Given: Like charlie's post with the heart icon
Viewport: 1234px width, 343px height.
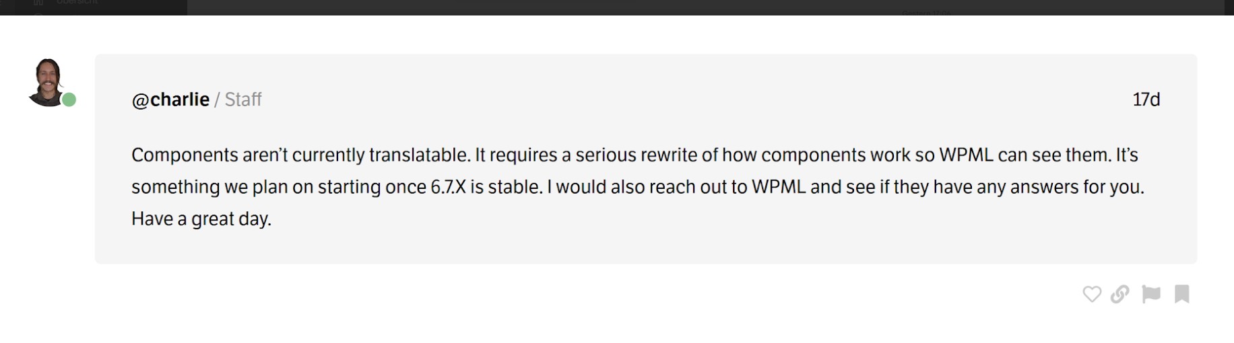Looking at the screenshot, I should click(x=1091, y=294).
